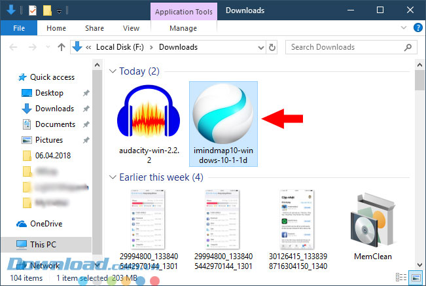Click the file list scrollbar thumb
Screen dimensions: 426x286
tap(419, 80)
